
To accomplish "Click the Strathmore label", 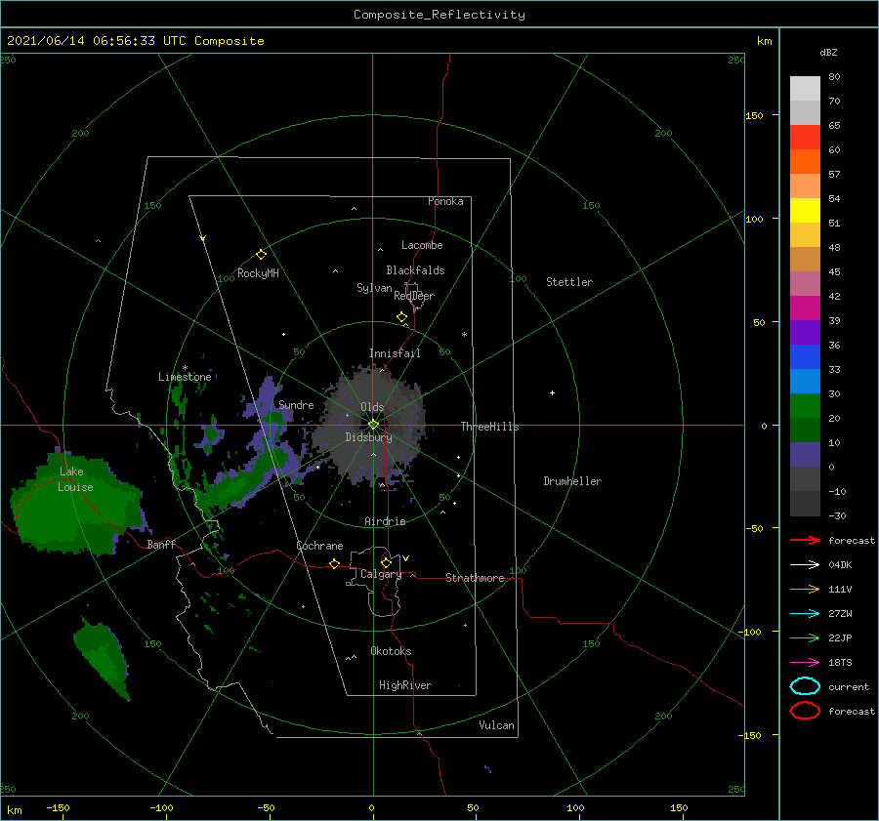I will 475,578.
